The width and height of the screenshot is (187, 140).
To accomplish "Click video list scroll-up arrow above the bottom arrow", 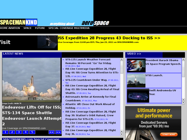I will click(x=183, y=100).
